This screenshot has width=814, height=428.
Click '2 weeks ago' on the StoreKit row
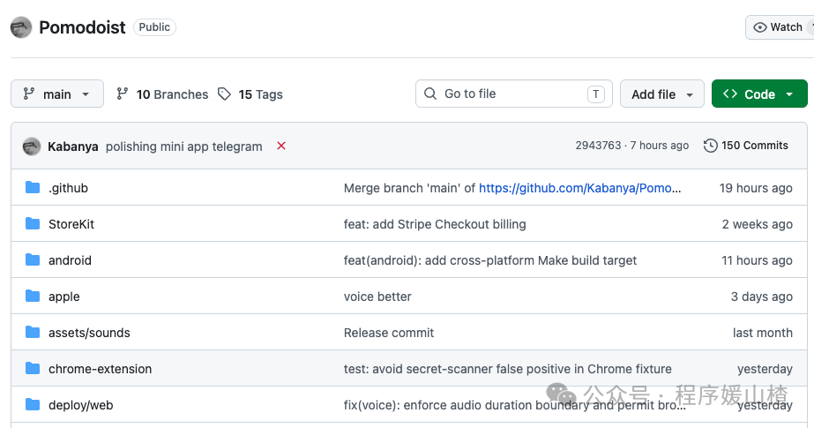pyautogui.click(x=758, y=224)
